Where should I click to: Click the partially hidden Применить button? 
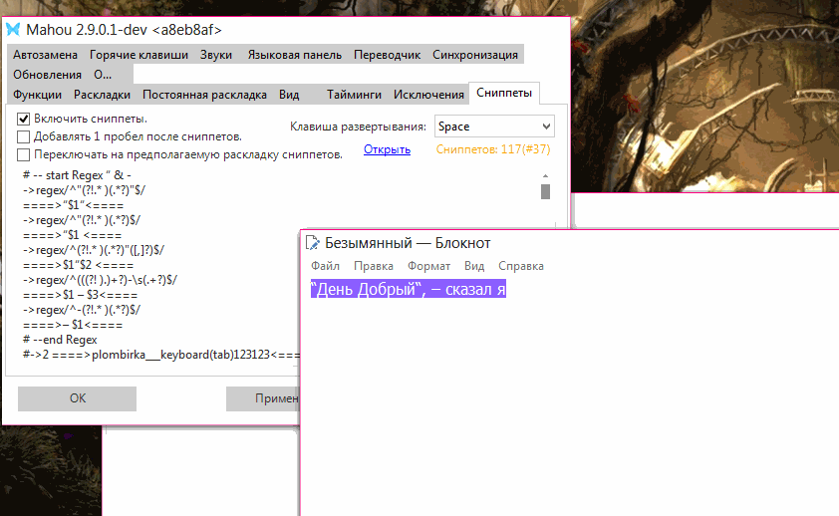point(263,398)
